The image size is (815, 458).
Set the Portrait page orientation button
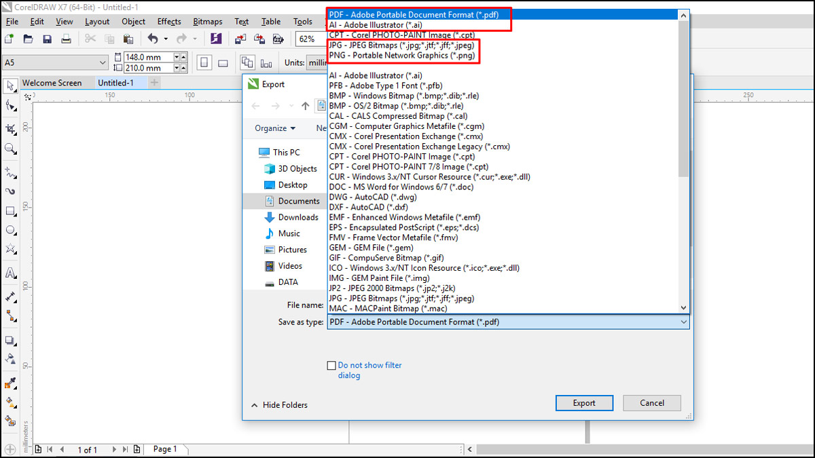[x=204, y=63]
